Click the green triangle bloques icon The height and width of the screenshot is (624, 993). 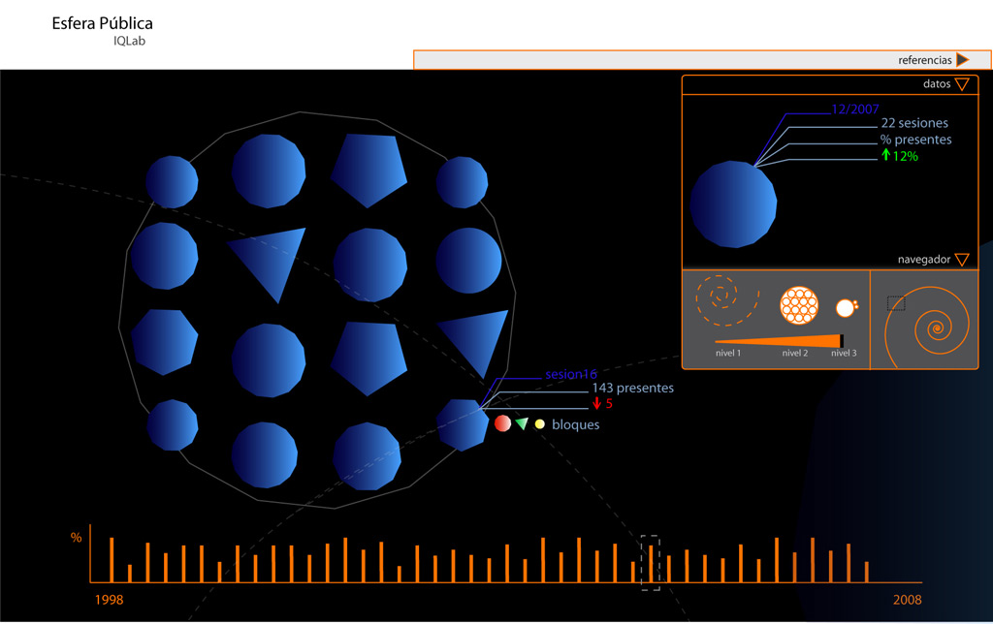pyautogui.click(x=522, y=423)
